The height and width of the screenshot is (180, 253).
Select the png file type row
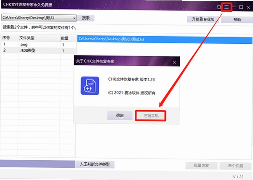click(38, 45)
